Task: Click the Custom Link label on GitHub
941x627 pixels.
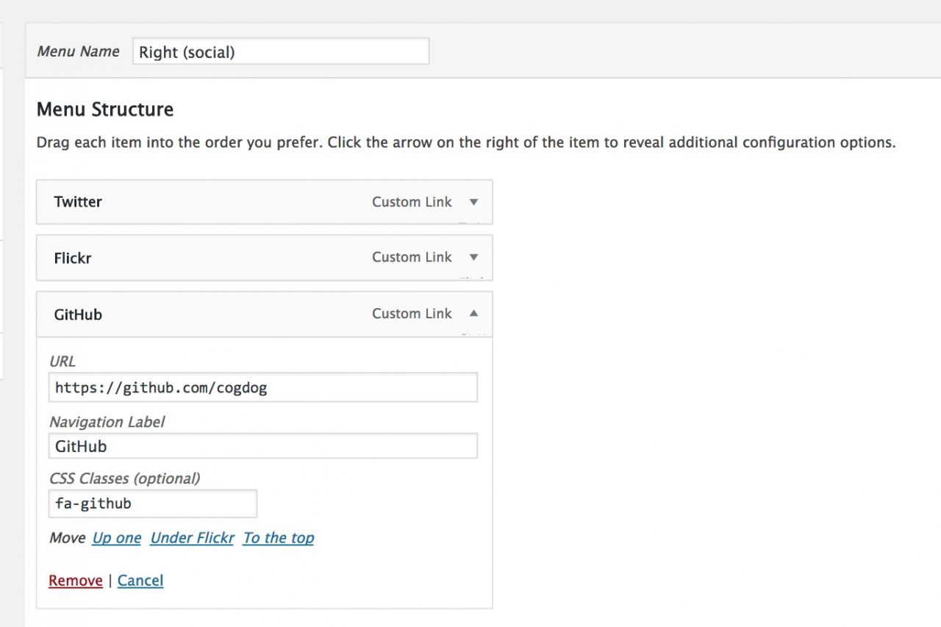Action: click(412, 313)
